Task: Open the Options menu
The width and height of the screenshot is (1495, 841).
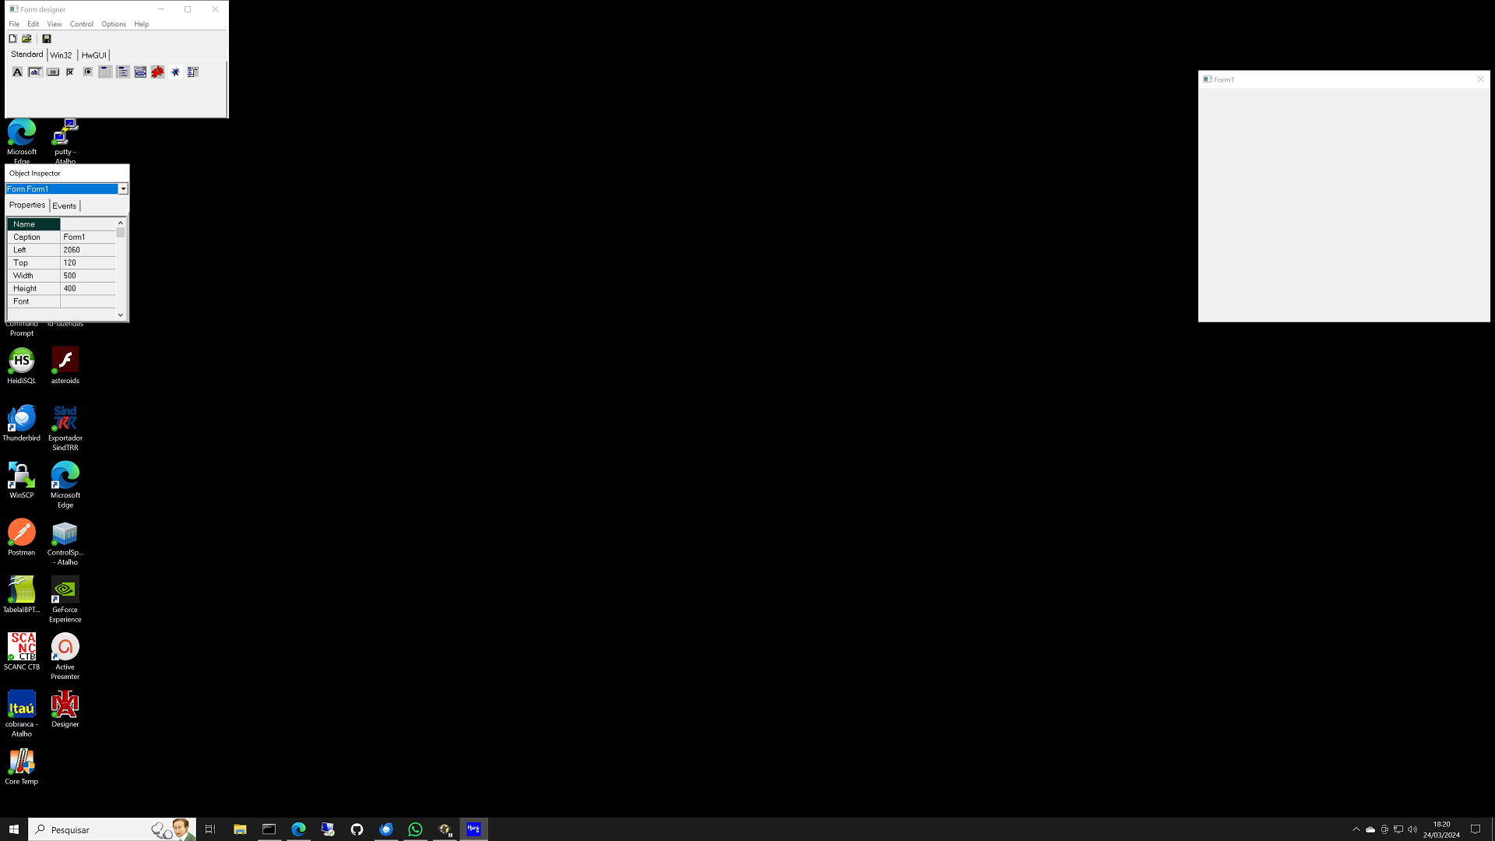Action: tap(113, 24)
